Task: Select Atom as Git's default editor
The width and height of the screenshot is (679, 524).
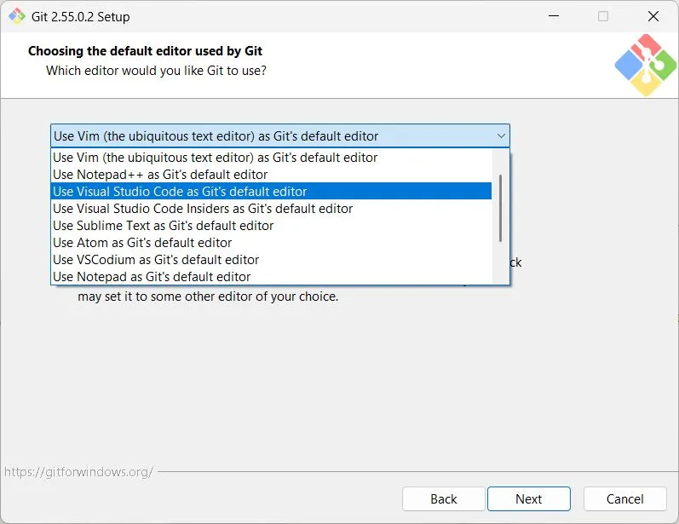Action: click(x=271, y=243)
